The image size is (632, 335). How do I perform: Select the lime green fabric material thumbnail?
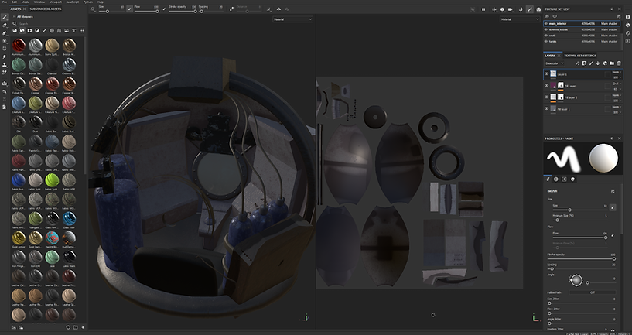point(52,179)
